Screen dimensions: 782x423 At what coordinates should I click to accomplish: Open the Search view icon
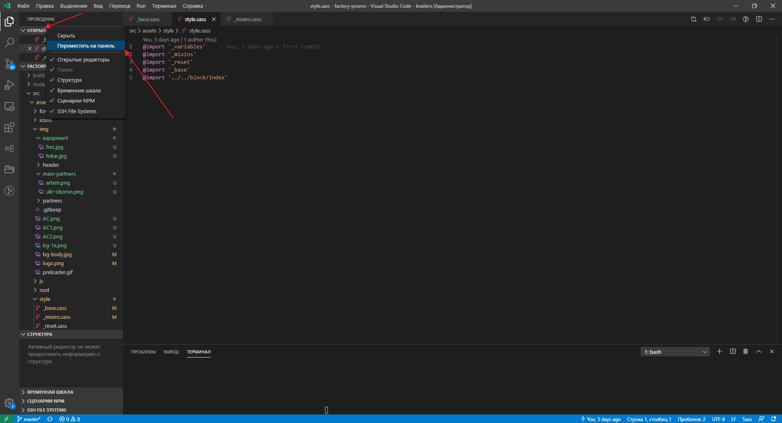point(9,42)
